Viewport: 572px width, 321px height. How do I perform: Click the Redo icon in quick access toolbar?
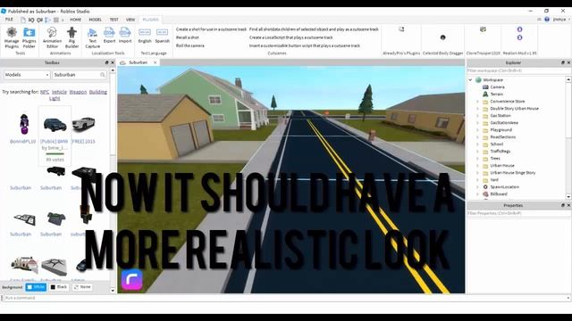(39, 20)
